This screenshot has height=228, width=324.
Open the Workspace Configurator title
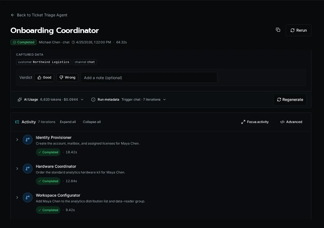pos(58,195)
